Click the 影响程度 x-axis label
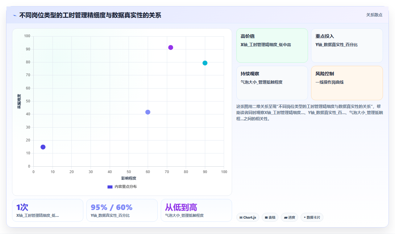 129,178
